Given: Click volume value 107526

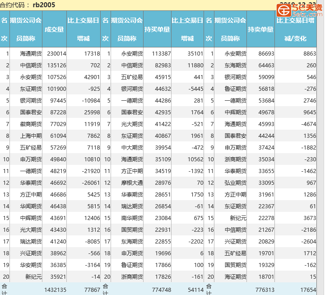Looking at the screenshot, I should click(56, 77).
